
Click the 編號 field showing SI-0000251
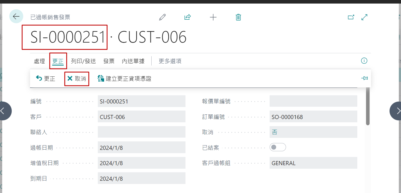[x=141, y=101]
